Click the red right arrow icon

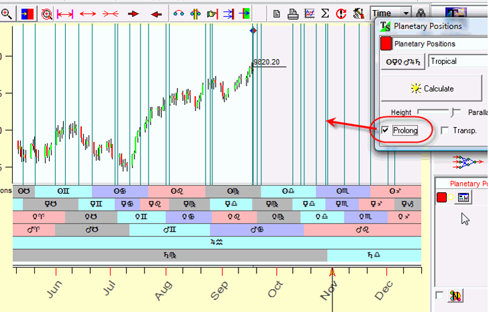click(x=134, y=14)
